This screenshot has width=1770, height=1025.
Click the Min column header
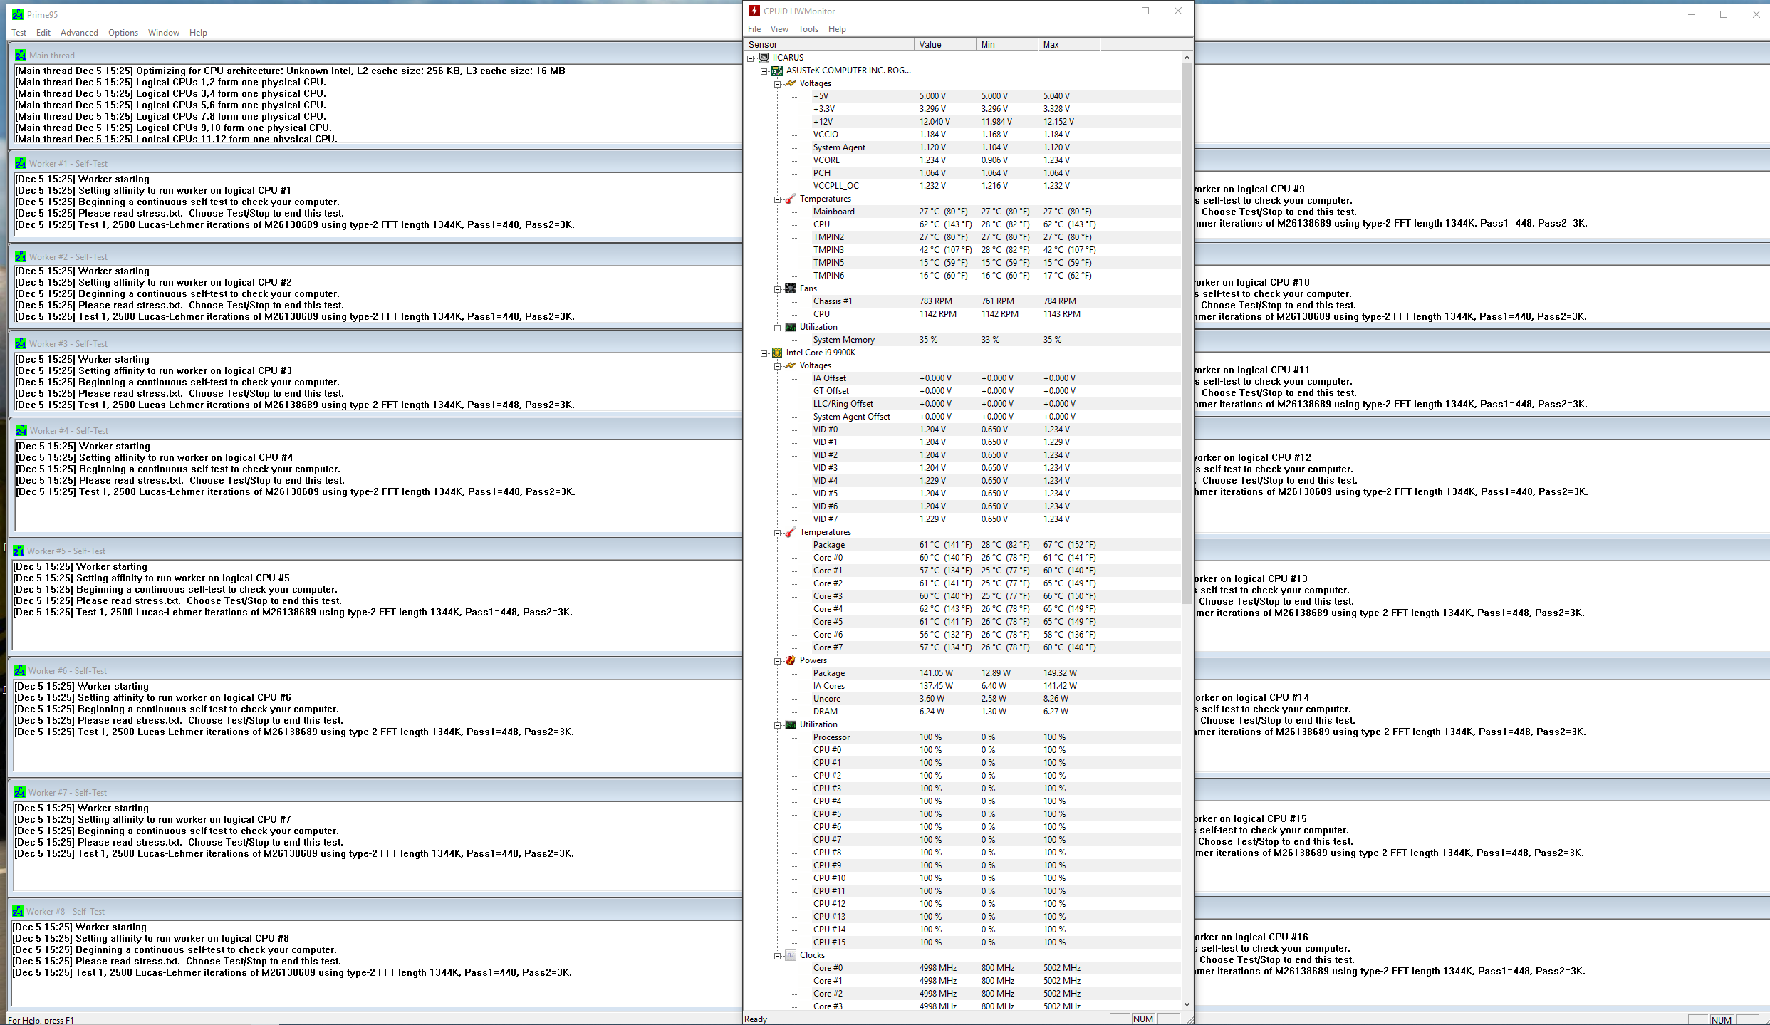[1006, 44]
